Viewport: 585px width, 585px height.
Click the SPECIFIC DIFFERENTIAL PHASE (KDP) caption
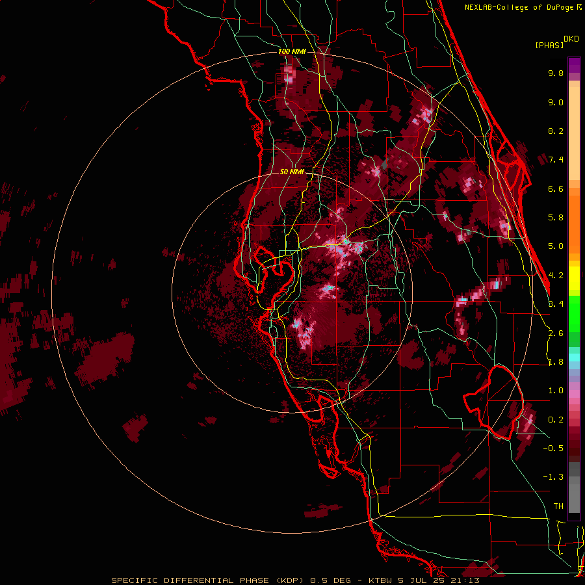[x=209, y=580]
